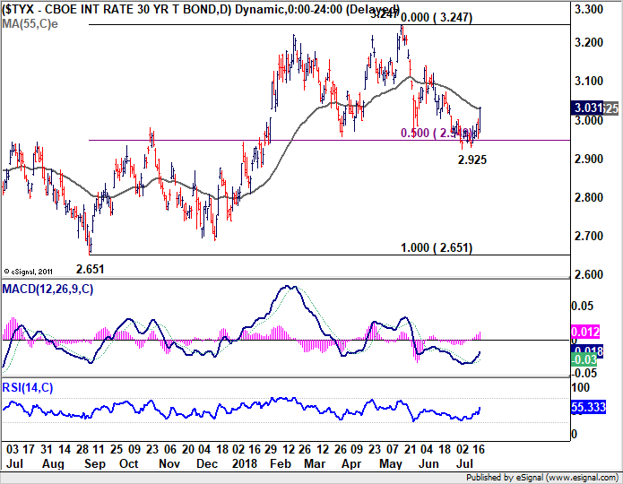Select the 2.651 bottom Fibonacci line
The width and height of the screenshot is (623, 484).
329,255
